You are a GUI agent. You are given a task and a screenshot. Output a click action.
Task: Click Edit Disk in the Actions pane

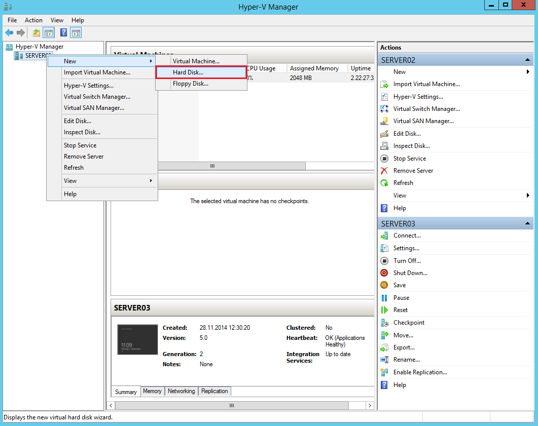[407, 134]
